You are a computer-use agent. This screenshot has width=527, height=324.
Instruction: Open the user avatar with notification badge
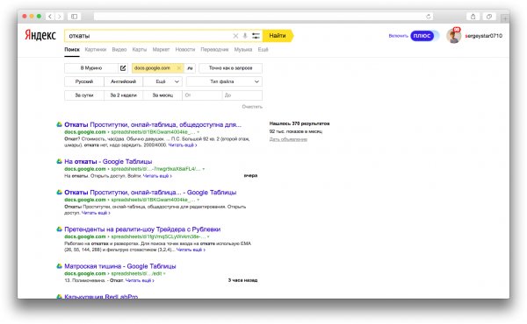454,36
